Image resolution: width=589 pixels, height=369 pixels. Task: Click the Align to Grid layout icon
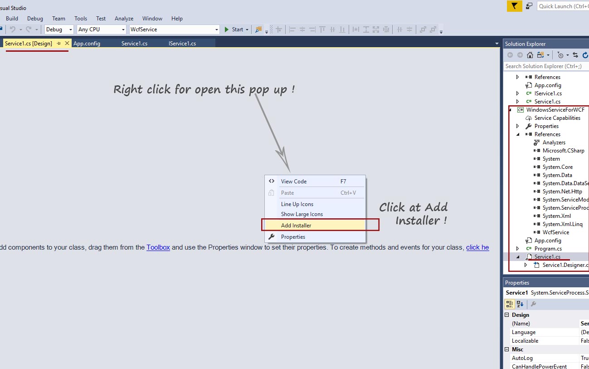(279, 30)
